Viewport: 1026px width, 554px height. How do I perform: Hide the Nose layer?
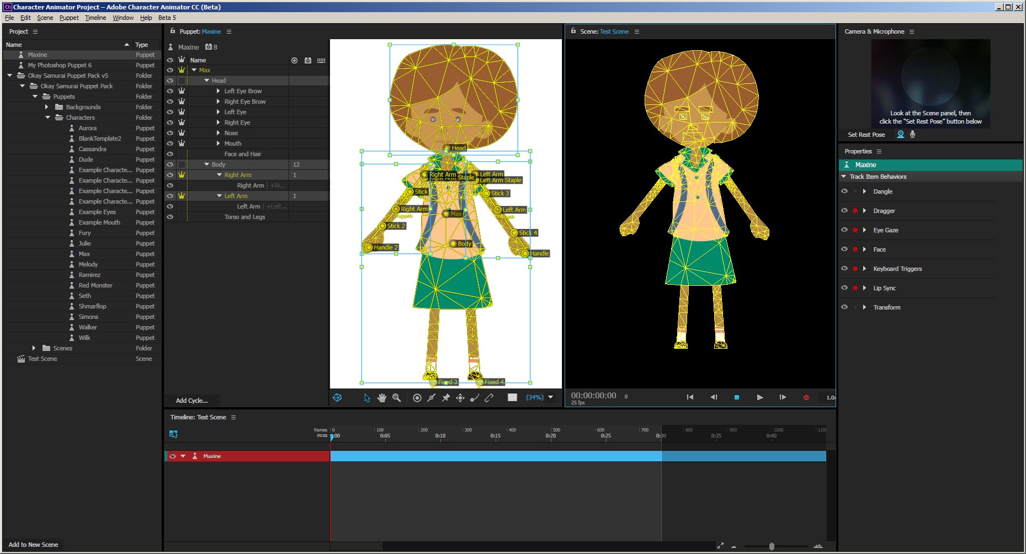click(170, 133)
